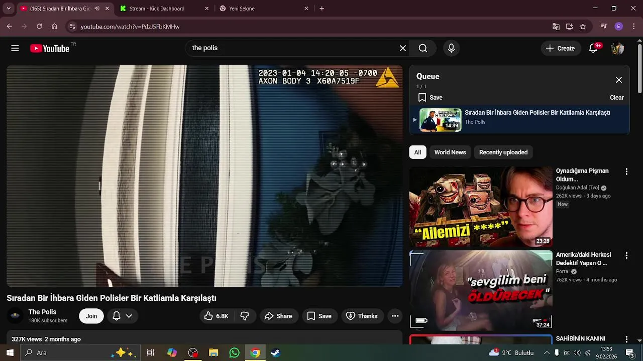
Task: Switch to Stream - Kick Dashboard tab
Action: point(157,9)
